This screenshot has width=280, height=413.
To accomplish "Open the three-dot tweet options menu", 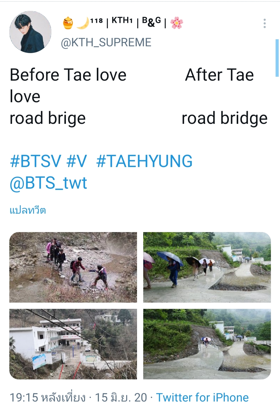I will coord(264,23).
